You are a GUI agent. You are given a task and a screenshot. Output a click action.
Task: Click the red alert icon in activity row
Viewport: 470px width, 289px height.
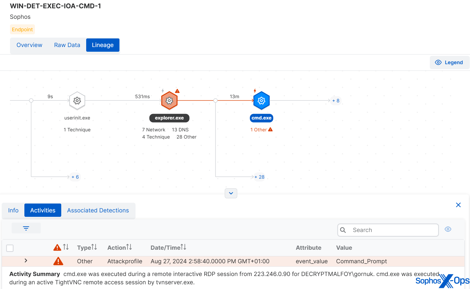point(58,261)
